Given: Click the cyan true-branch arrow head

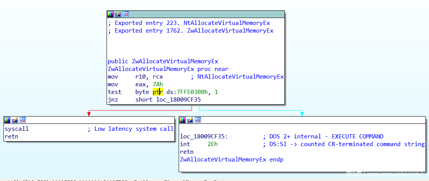Looking at the screenshot, I should (302, 114).
